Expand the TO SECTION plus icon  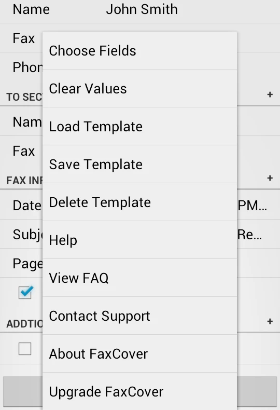tap(270, 94)
